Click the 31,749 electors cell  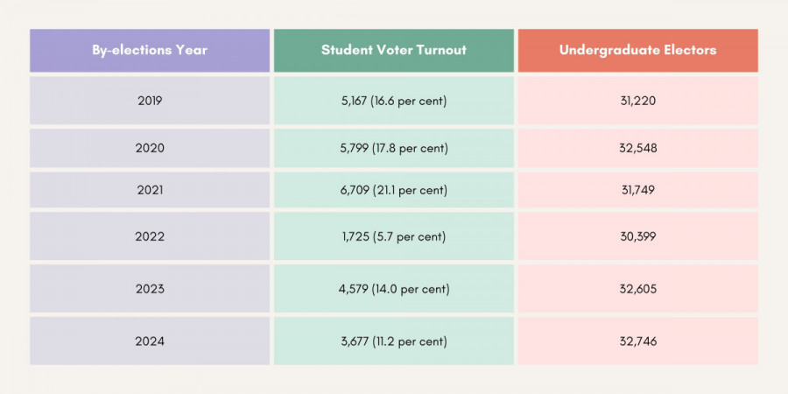pyautogui.click(x=637, y=190)
